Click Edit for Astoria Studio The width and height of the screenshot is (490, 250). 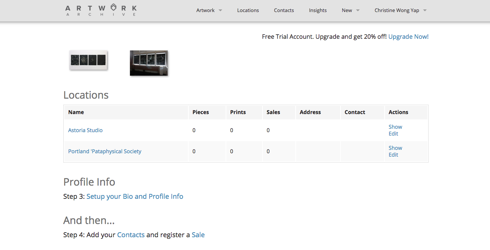coord(393,134)
